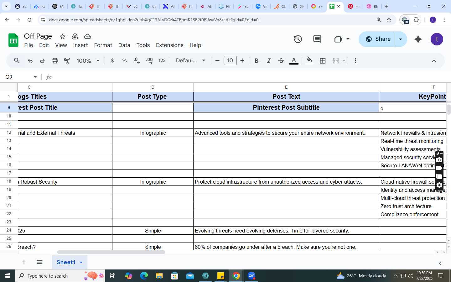Expand the Name box dropdown arrow
This screenshot has width=451, height=282.
[35, 77]
